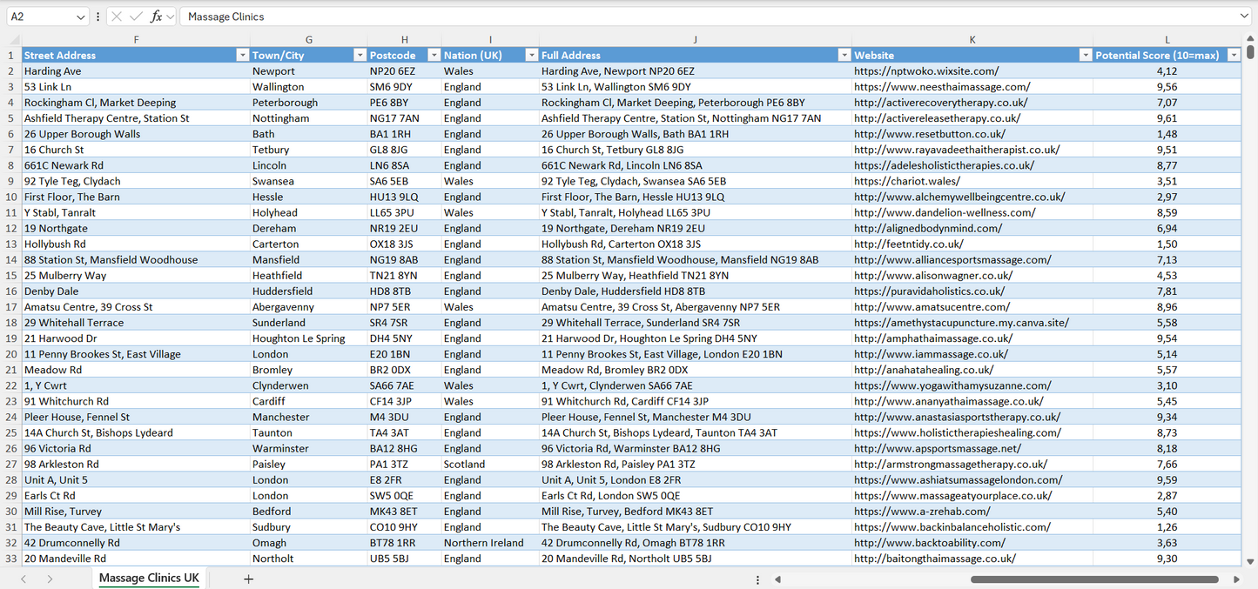This screenshot has height=589, width=1258.
Task: Add a new sheet with plus icon
Action: pyautogui.click(x=248, y=579)
